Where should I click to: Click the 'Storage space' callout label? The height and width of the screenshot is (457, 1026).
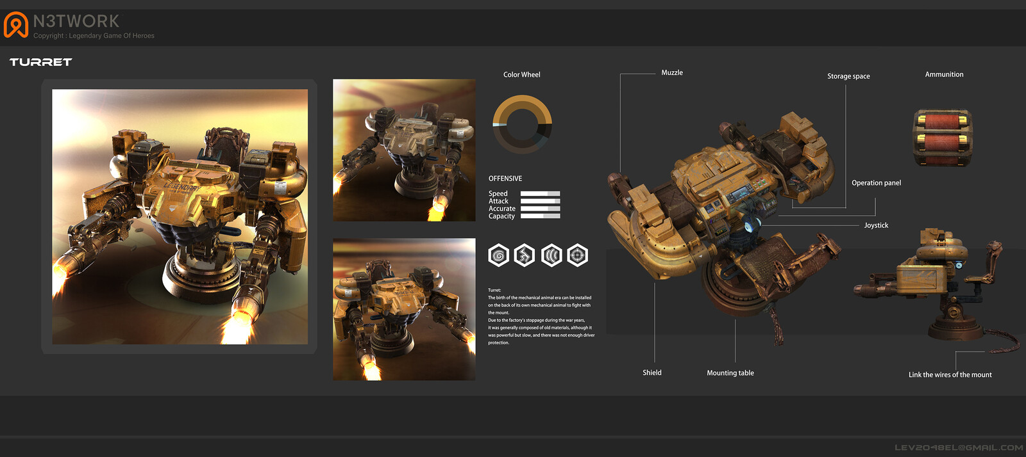point(848,76)
